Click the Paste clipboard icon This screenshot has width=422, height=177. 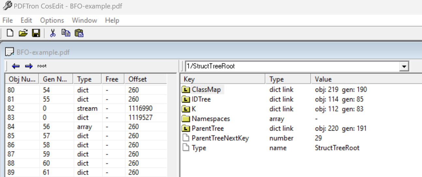pyautogui.click(x=79, y=33)
